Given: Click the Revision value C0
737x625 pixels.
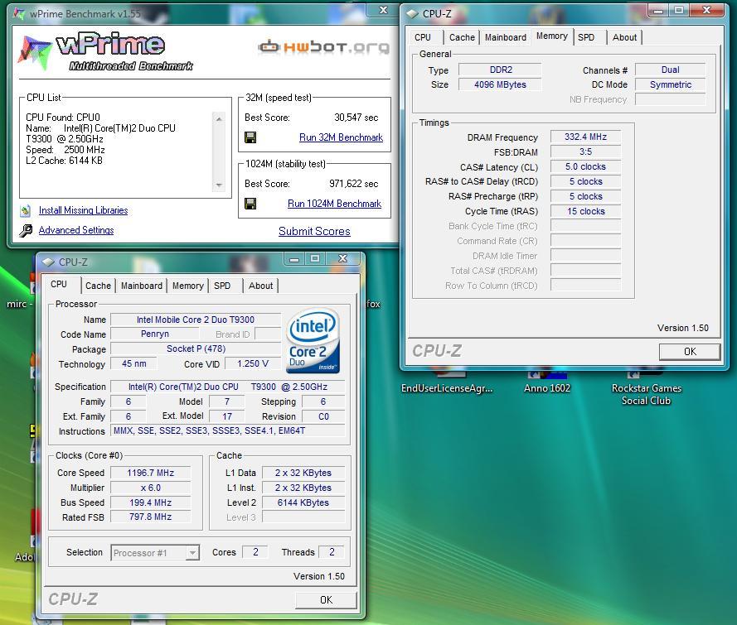Looking at the screenshot, I should (323, 416).
